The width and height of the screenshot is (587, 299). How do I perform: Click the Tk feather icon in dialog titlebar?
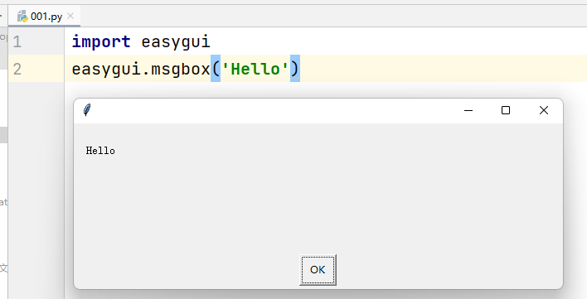point(87,110)
